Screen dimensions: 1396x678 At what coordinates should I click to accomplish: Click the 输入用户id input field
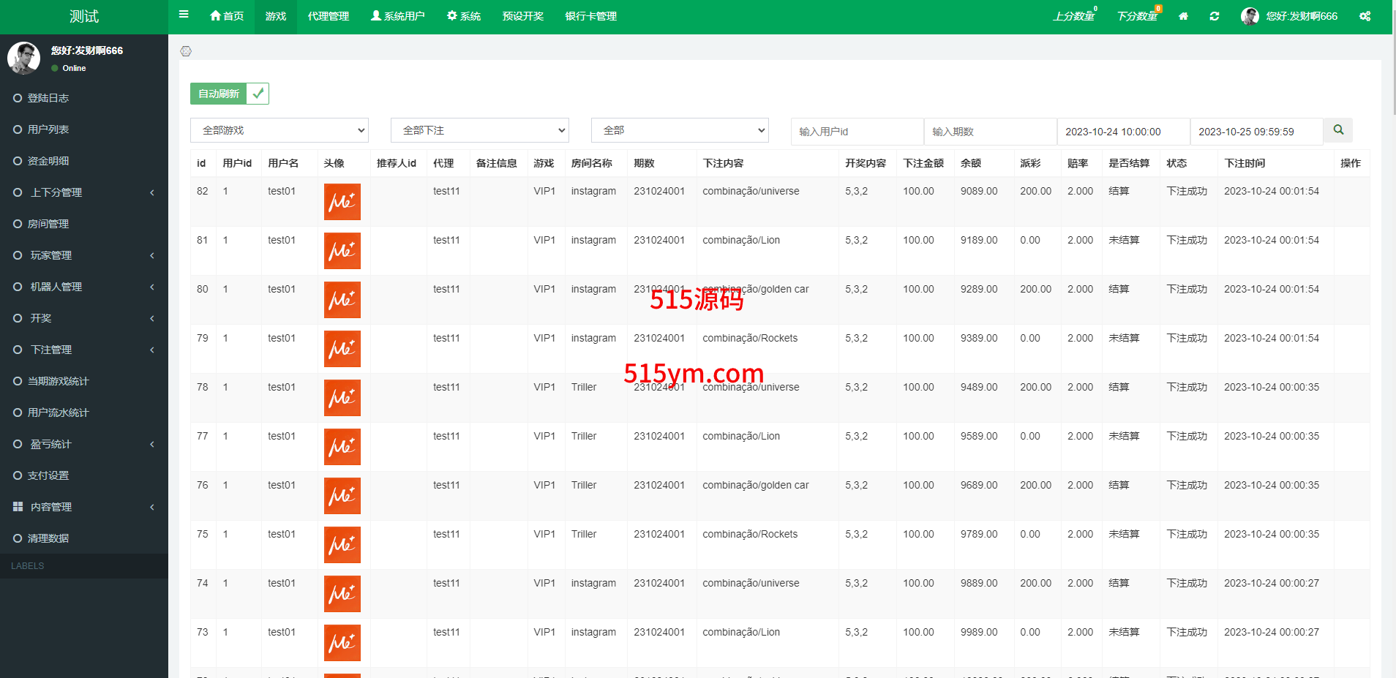point(857,132)
